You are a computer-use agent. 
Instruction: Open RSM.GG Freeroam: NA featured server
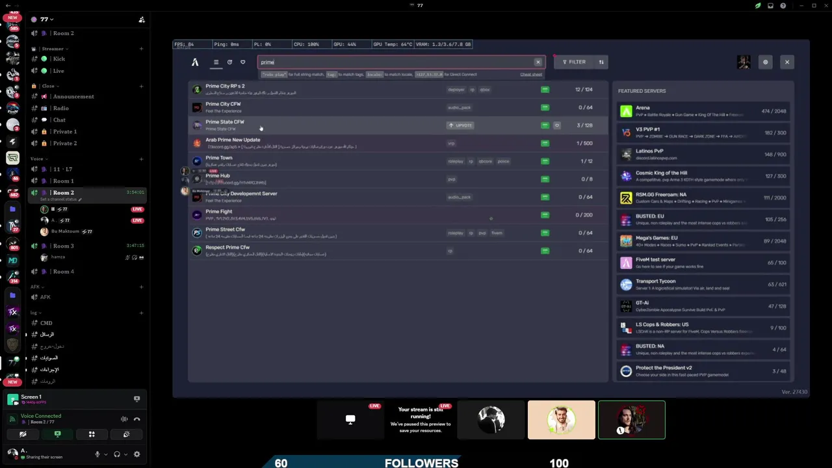click(703, 198)
